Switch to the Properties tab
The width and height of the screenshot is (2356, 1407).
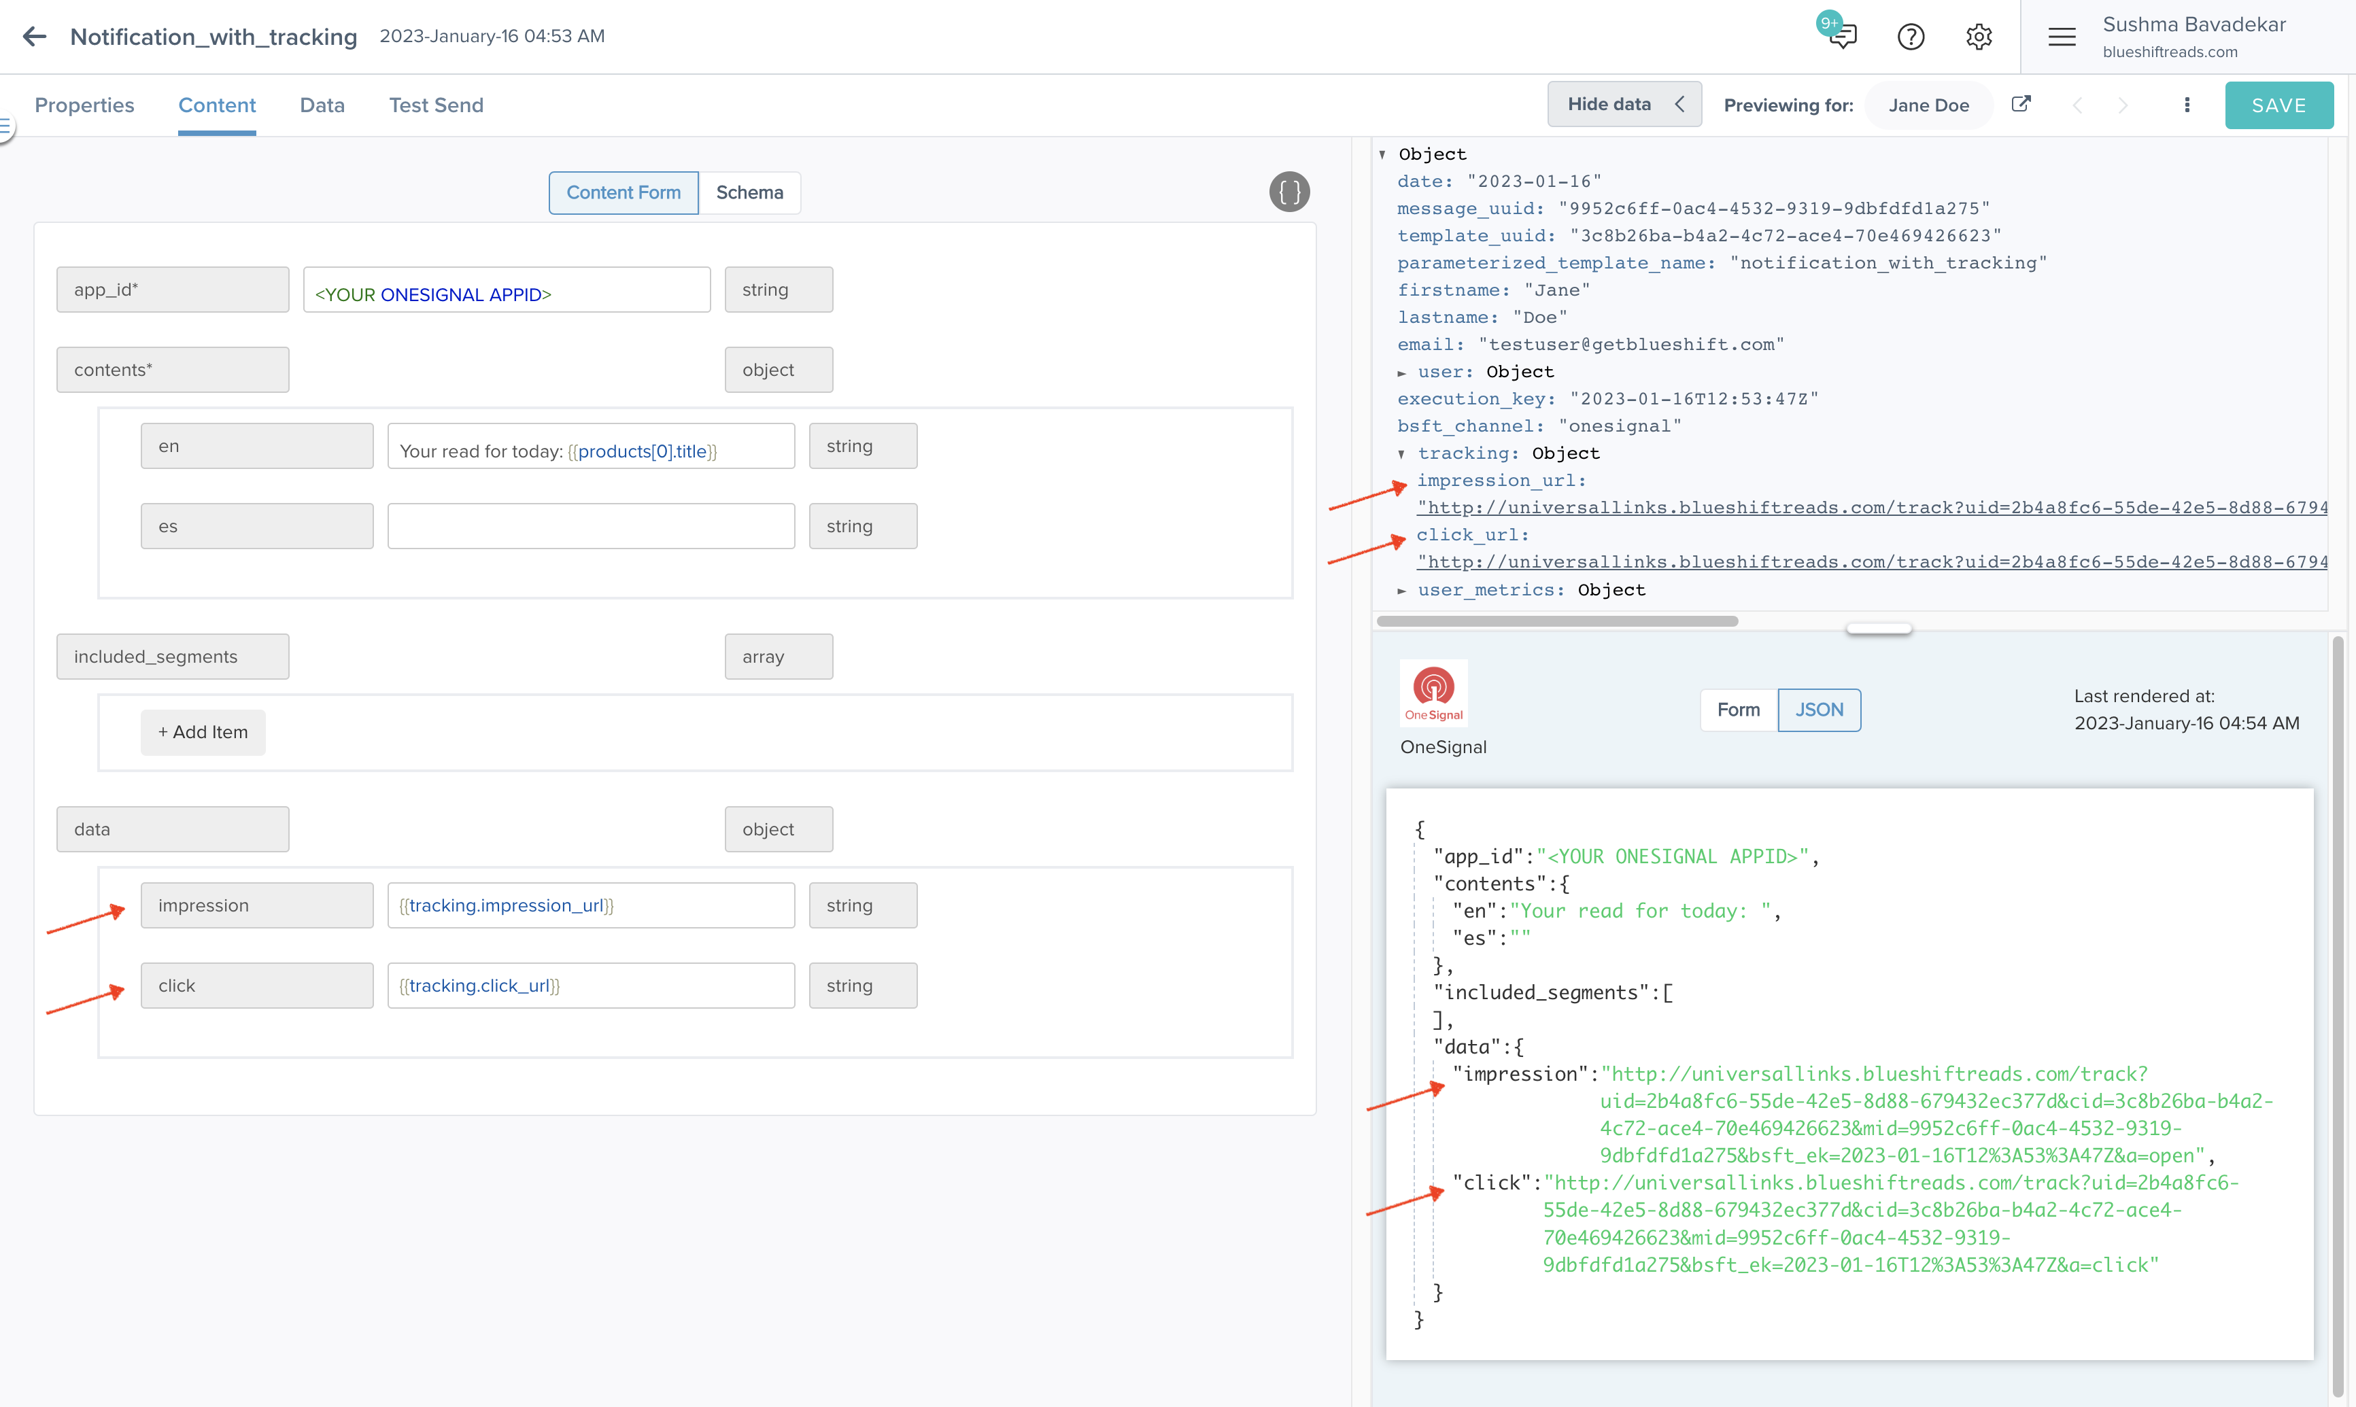pos(84,105)
